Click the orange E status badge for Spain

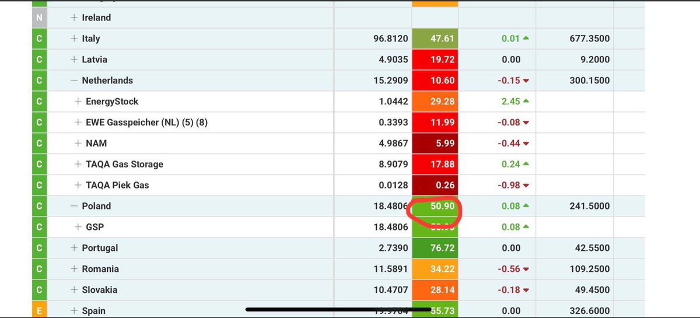pos(39,310)
